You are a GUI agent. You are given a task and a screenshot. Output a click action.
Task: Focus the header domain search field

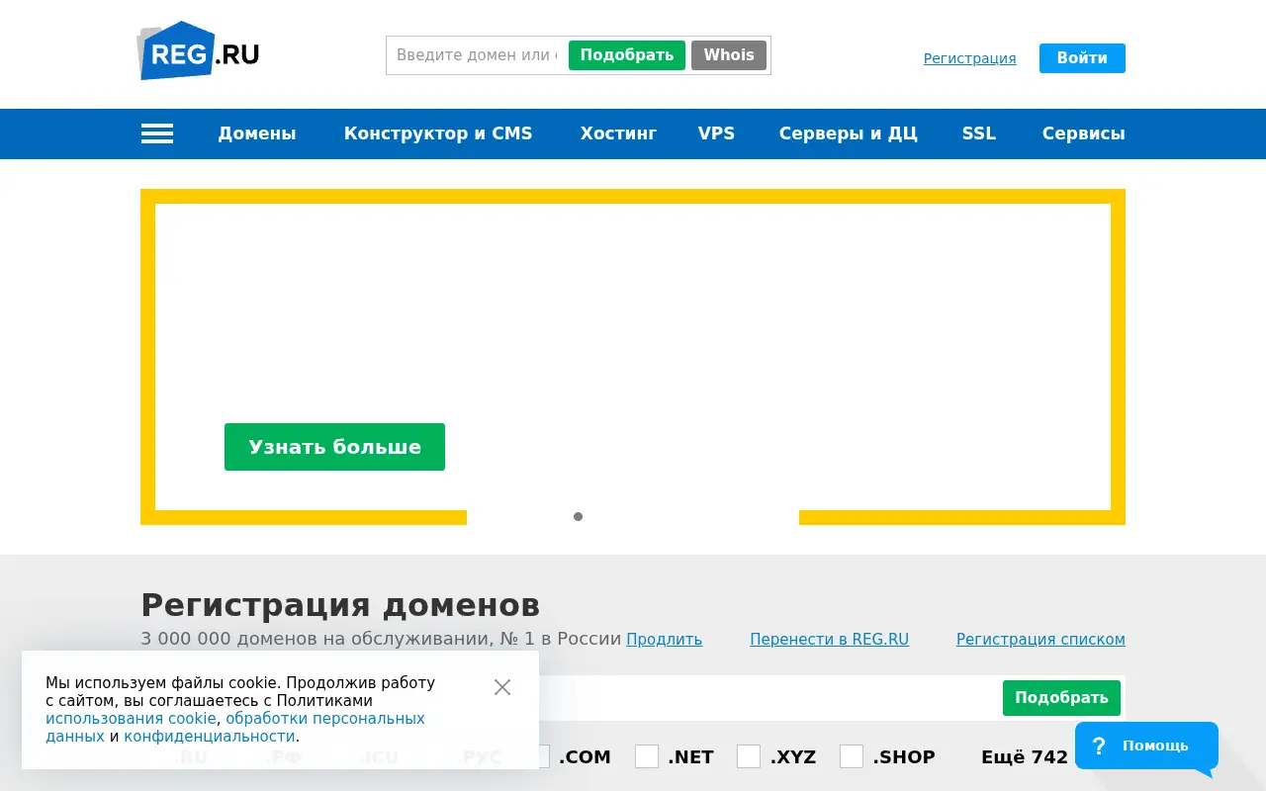click(x=477, y=55)
